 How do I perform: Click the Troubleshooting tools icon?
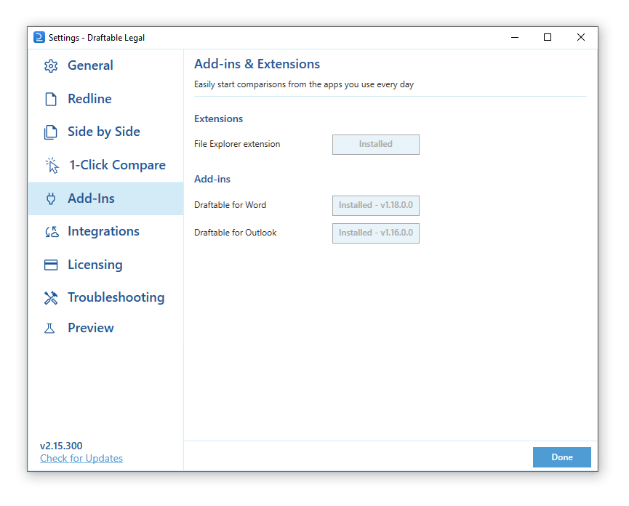click(x=51, y=298)
